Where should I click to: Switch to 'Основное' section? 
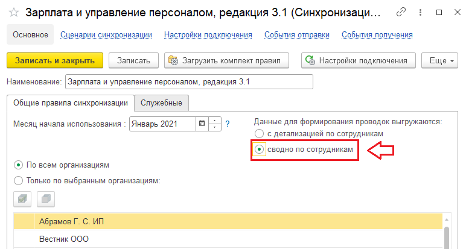pyautogui.click(x=30, y=35)
